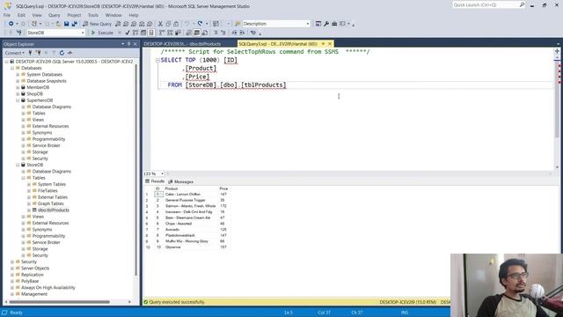Screen dimensions: 563x317
Task: Collapse the SuperheroDB database node
Action: tap(18, 100)
